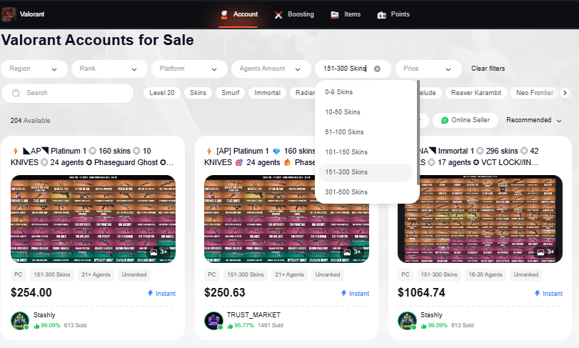579x348 pixels.
Task: Select the Reaver Karambit quick tag
Action: [x=476, y=93]
